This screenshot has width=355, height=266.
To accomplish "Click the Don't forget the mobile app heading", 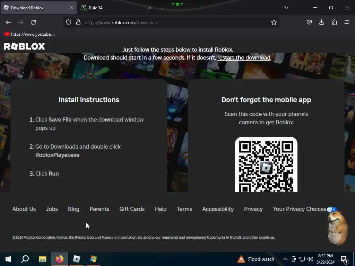I will 266,100.
